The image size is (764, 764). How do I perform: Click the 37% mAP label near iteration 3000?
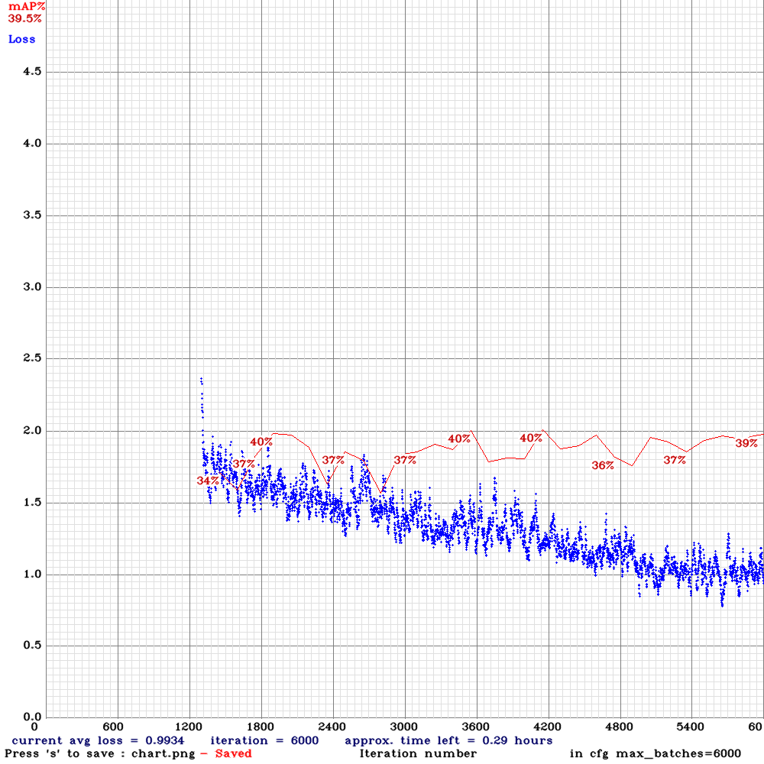(405, 459)
